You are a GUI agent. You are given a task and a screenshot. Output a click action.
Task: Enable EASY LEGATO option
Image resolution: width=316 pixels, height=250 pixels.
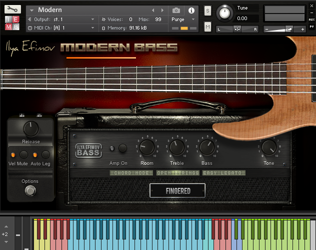pyautogui.click(x=223, y=173)
